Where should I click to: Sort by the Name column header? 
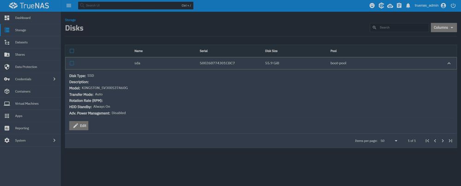[138, 51]
